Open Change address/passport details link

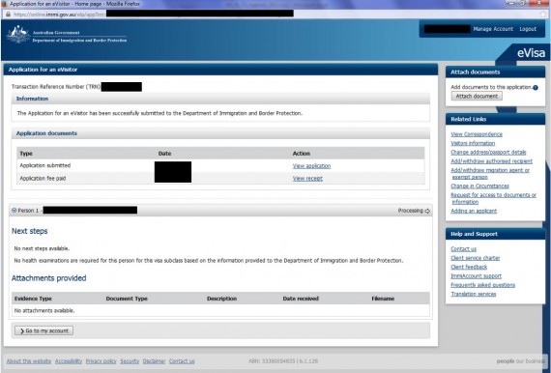click(x=488, y=152)
